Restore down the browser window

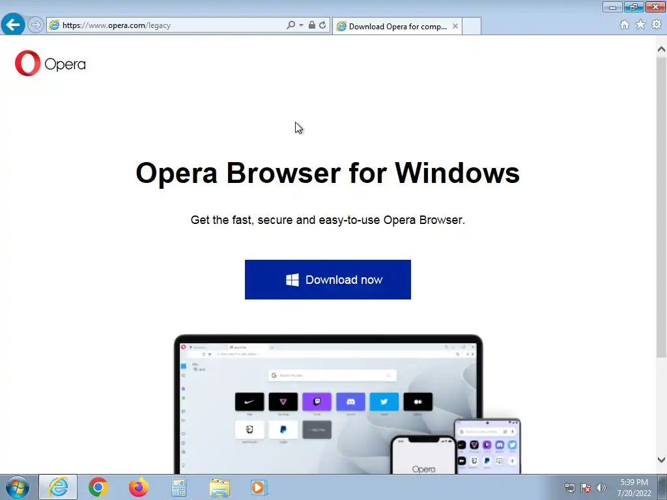coord(634,7)
